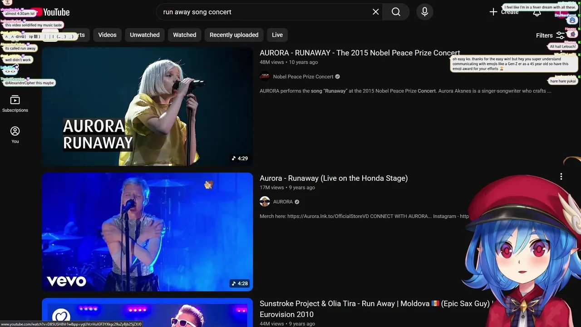Click the magnifier search button
This screenshot has height=327, width=581.
[396, 12]
